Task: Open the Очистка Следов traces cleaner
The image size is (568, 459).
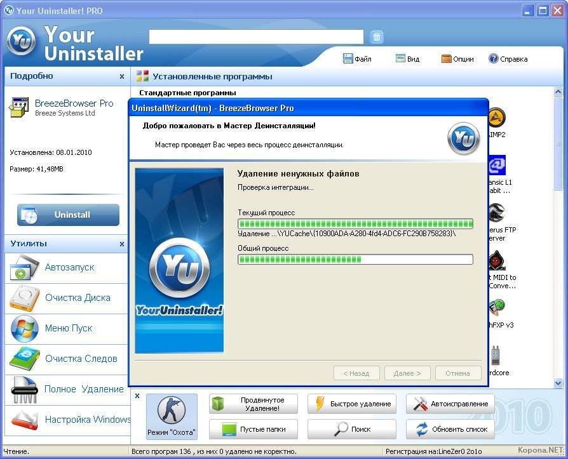Action: tap(67, 359)
